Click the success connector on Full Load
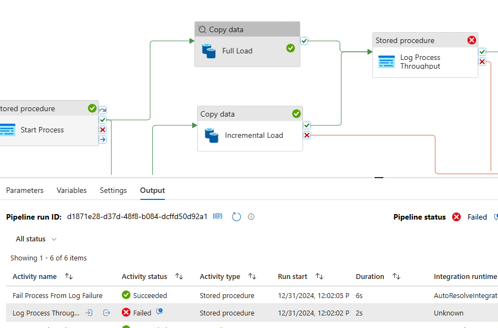The width and height of the screenshot is (498, 328). click(304, 40)
